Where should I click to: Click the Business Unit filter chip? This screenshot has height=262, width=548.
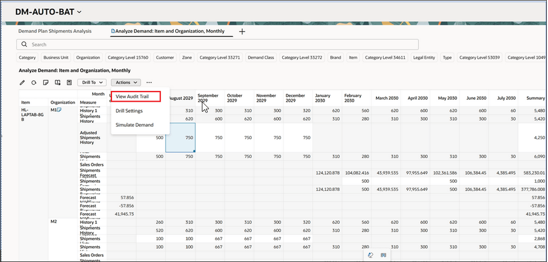pos(57,58)
